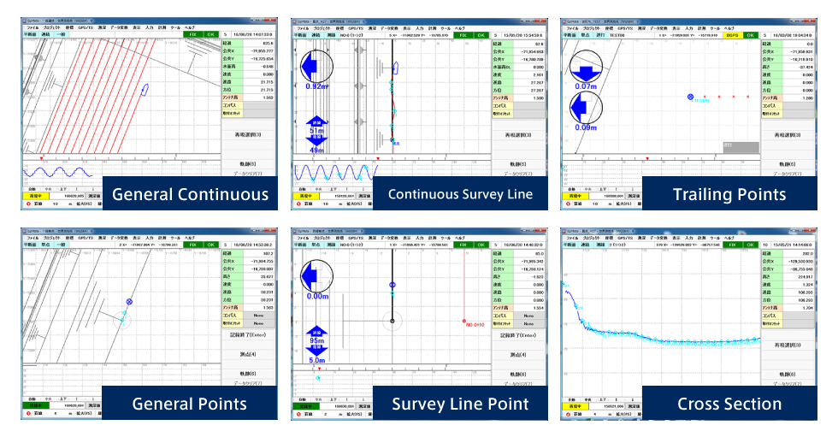
Task: Click 記録終了(Enter) button in General Points window
Action: [250, 335]
